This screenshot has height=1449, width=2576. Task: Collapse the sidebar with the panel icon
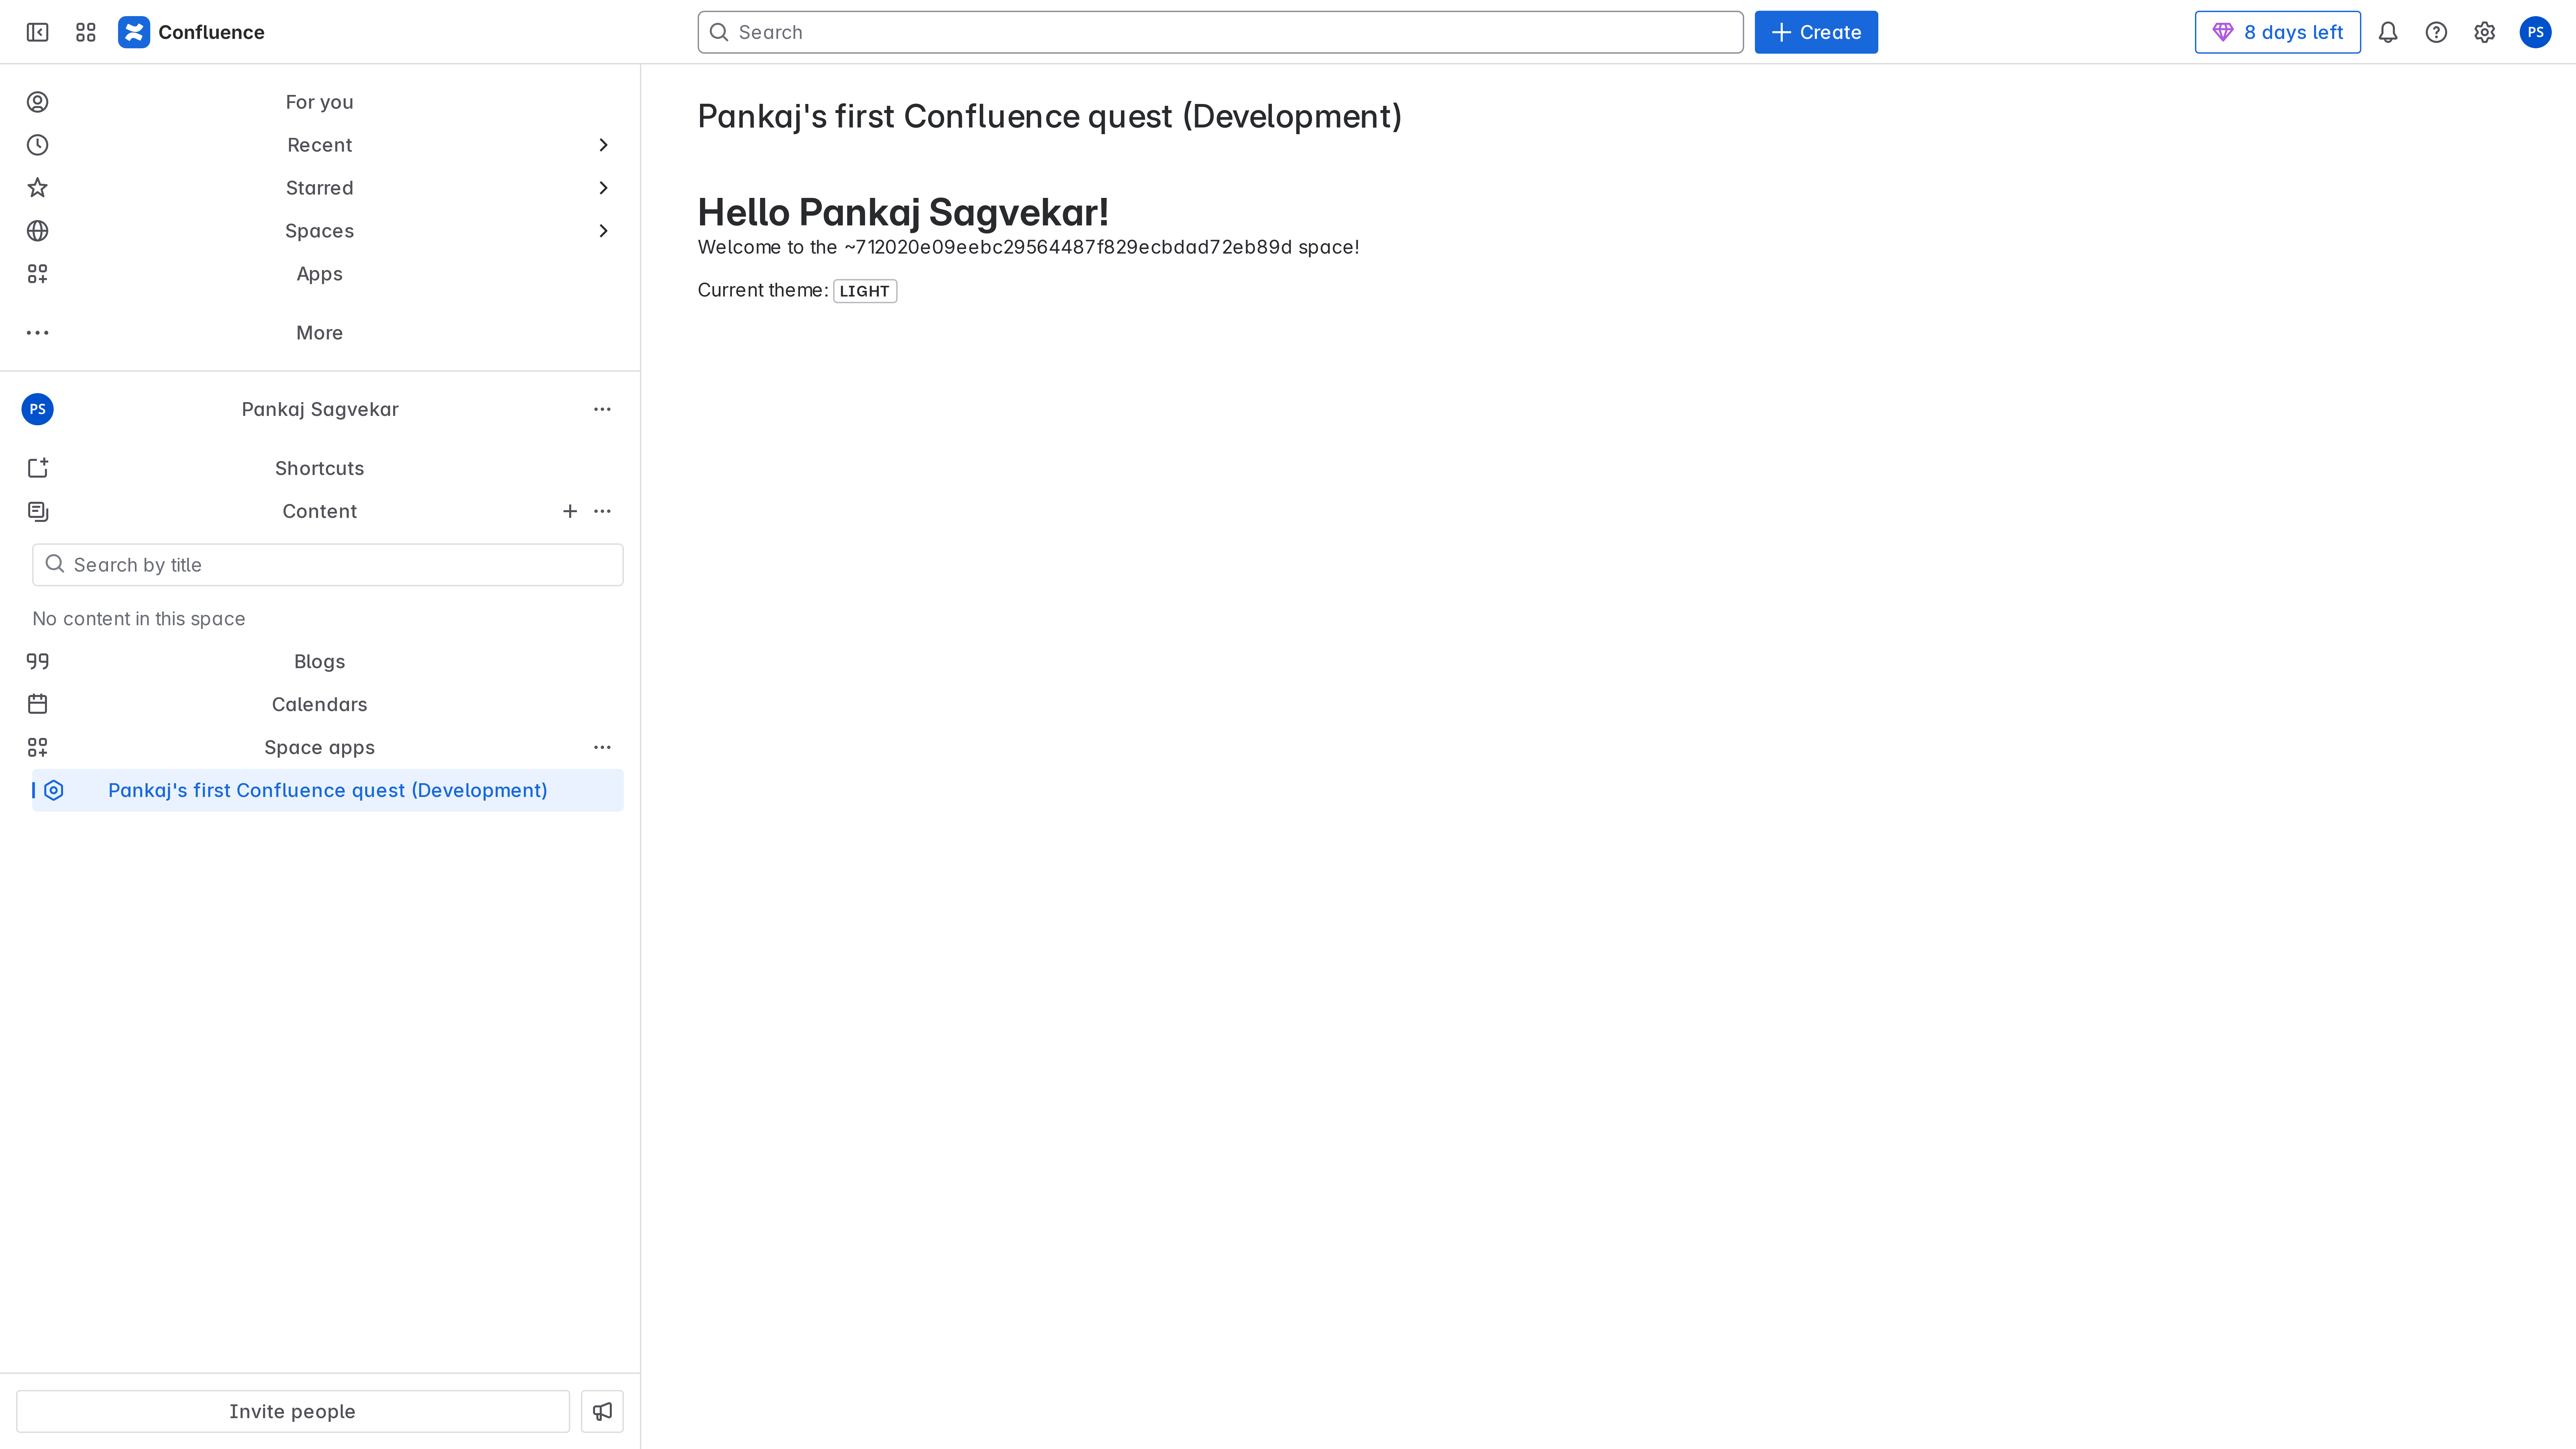pos(37,32)
